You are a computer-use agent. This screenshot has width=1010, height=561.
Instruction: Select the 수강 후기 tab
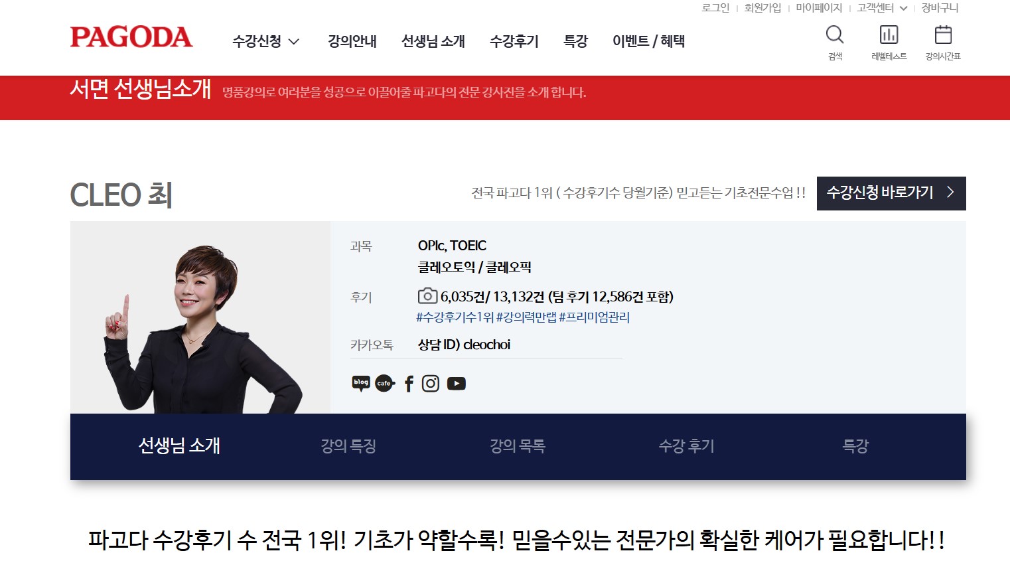(687, 446)
